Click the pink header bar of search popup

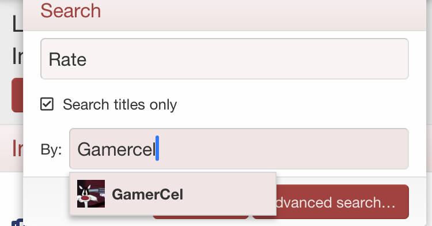pyautogui.click(x=225, y=15)
